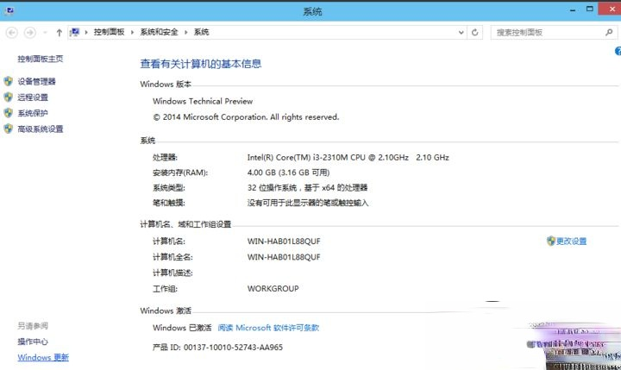621x370 pixels.
Task: Close the 系统 window
Action: click(x=611, y=9)
